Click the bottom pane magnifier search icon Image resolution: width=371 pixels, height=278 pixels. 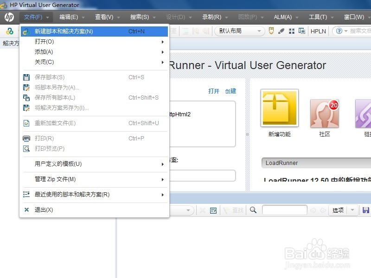point(253,210)
